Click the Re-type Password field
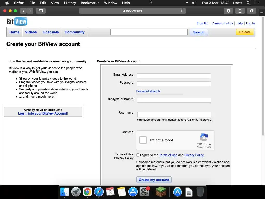The width and height of the screenshot is (265, 199). 174,100
